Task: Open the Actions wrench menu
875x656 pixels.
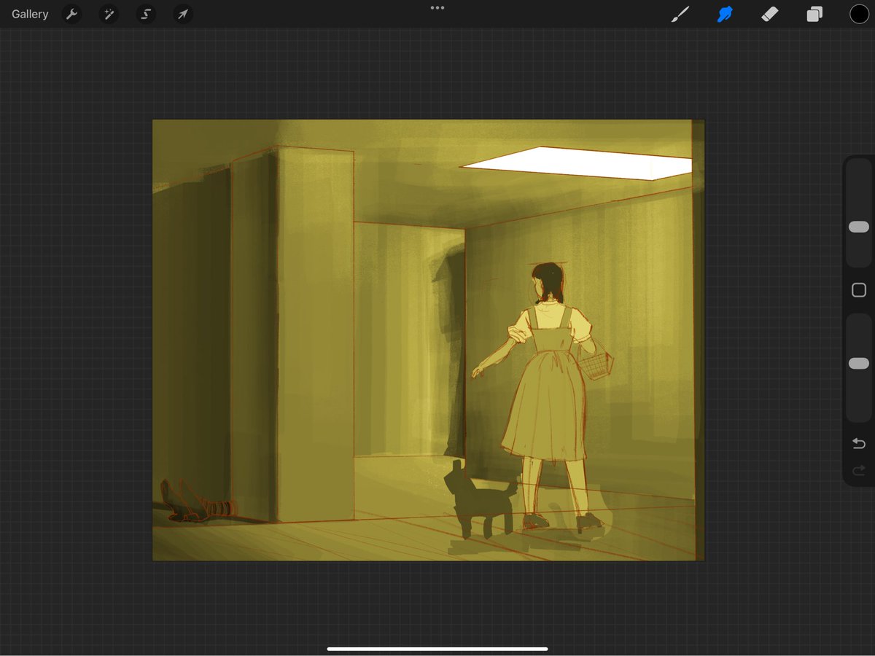Action: tap(71, 14)
